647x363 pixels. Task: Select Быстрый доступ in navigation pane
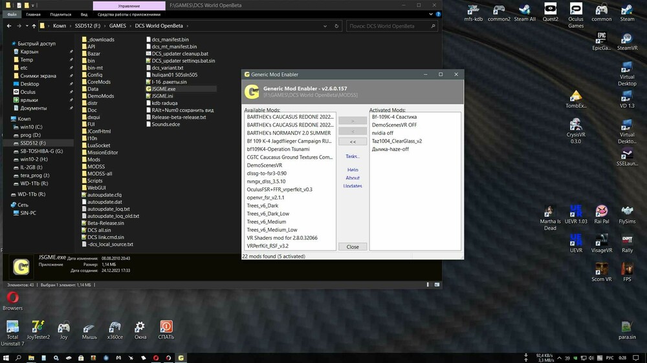point(33,43)
